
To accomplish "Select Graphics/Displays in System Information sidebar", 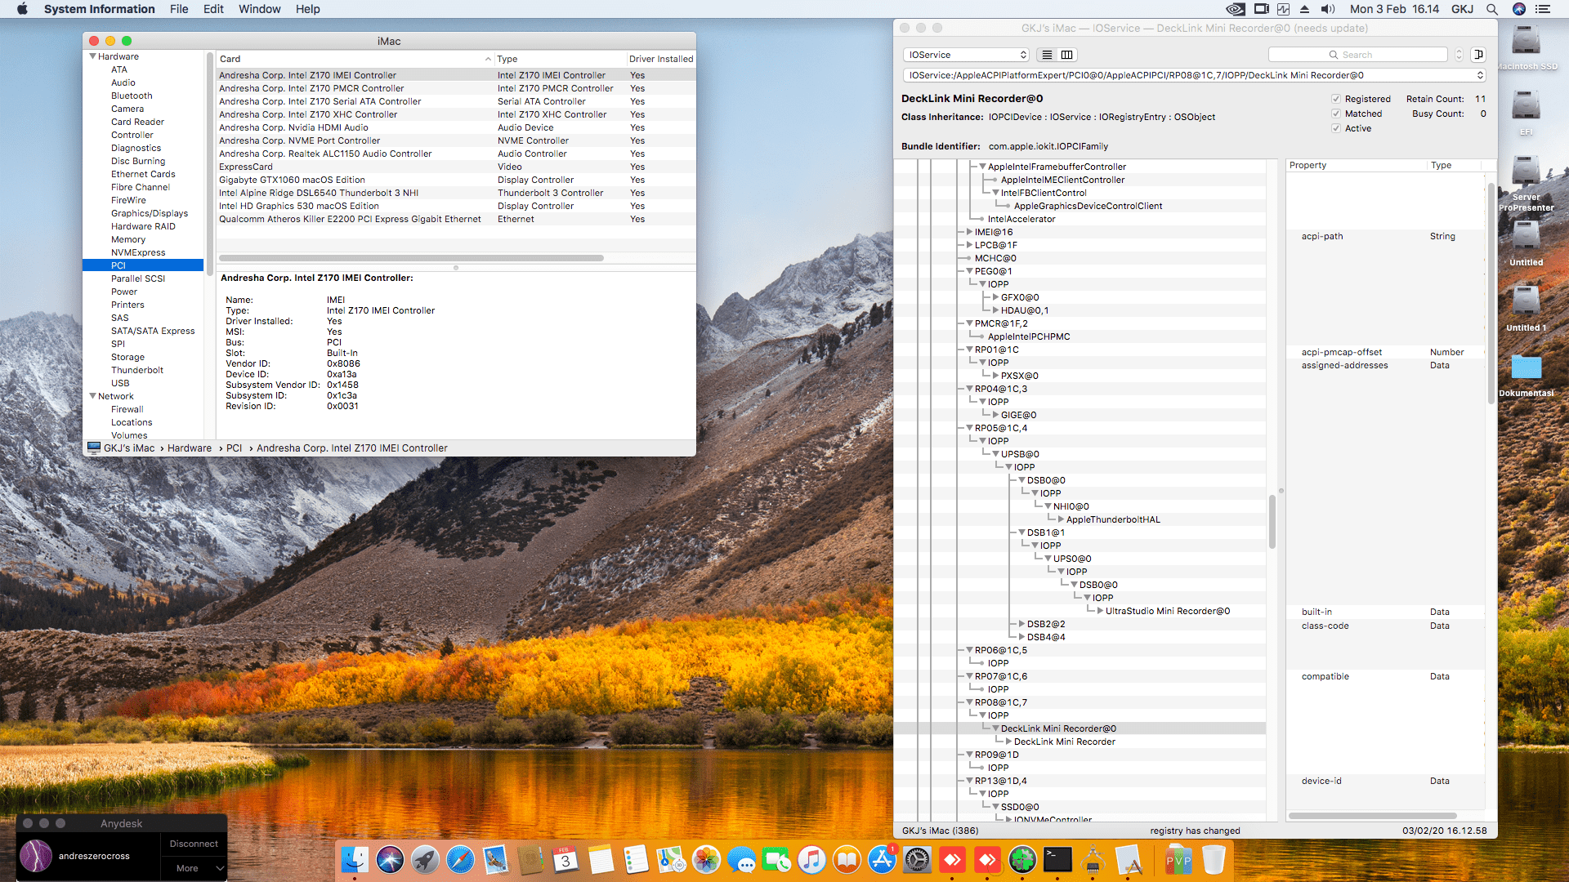I will click(x=150, y=213).
